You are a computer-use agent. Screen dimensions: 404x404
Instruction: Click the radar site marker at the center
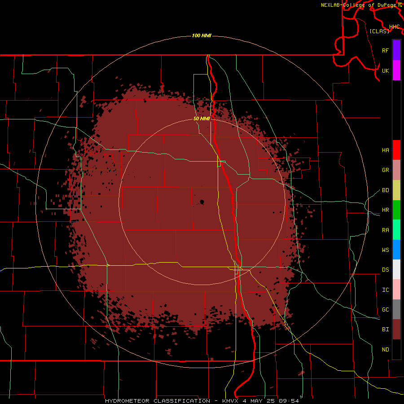202,202
